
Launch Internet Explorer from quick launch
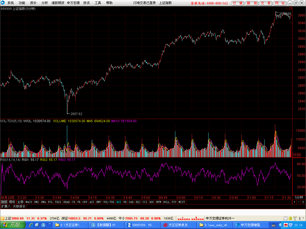point(31,225)
